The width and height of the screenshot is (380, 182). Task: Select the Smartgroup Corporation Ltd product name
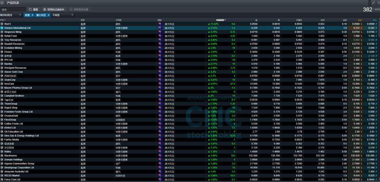click(x=19, y=168)
